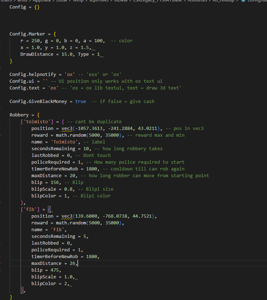
Task: Click the "-- 'esx' or 'ox'" comment
Action: (x=100, y=75)
